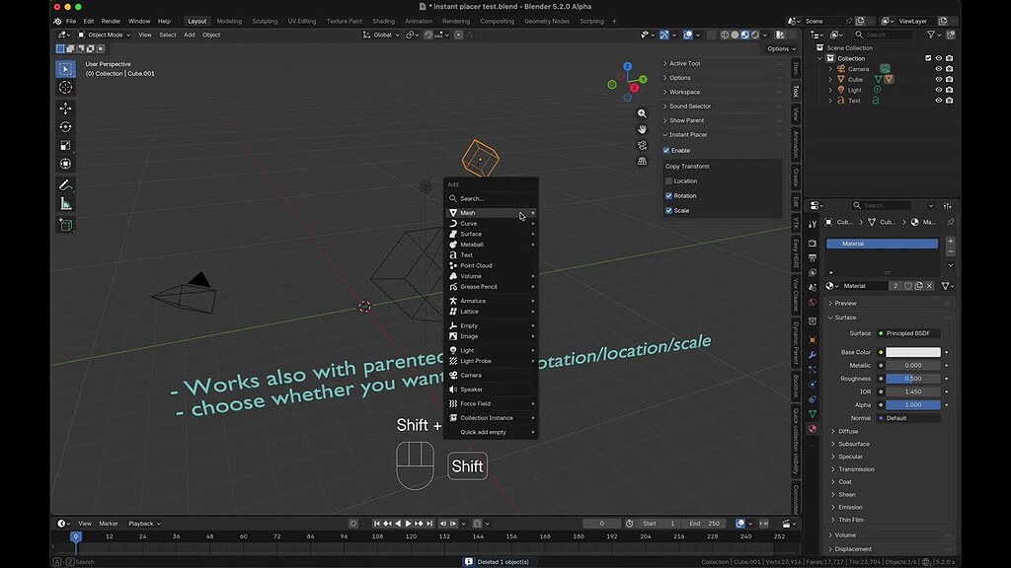Click the viewport zoom magnifier icon
The width and height of the screenshot is (1011, 568).
click(642, 113)
